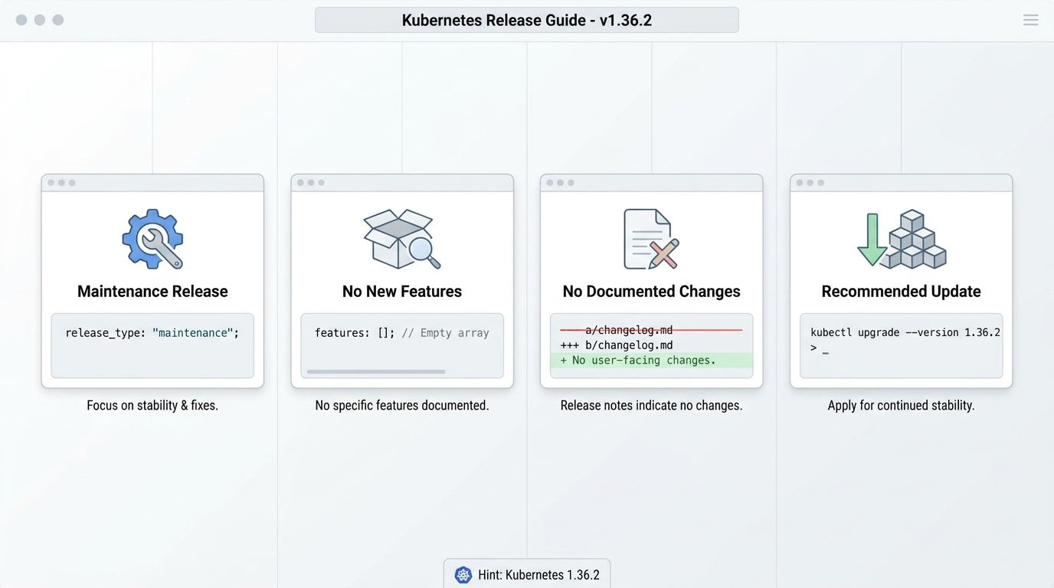The image size is (1054, 588).
Task: Click the caption Apply for continued stability
Action: pyautogui.click(x=901, y=405)
